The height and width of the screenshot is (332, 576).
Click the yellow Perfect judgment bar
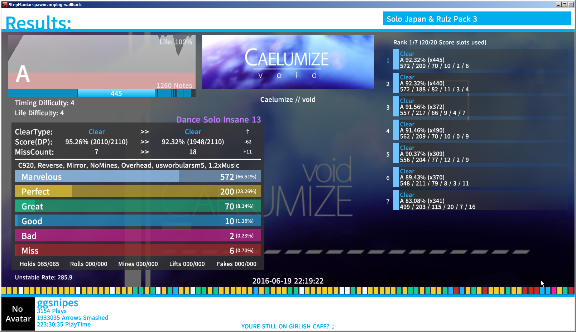click(x=138, y=191)
